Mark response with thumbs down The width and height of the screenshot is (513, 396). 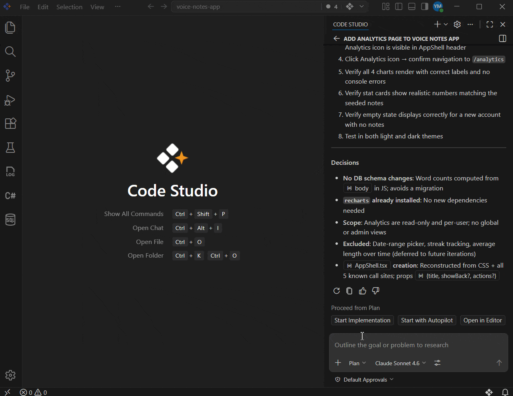[376, 291]
